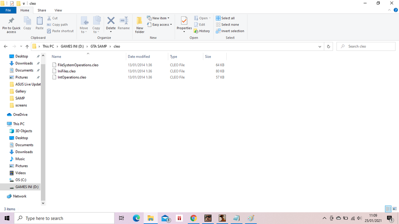Click the Up one level arrow
Screen dimensions: 399x224
click(27, 46)
